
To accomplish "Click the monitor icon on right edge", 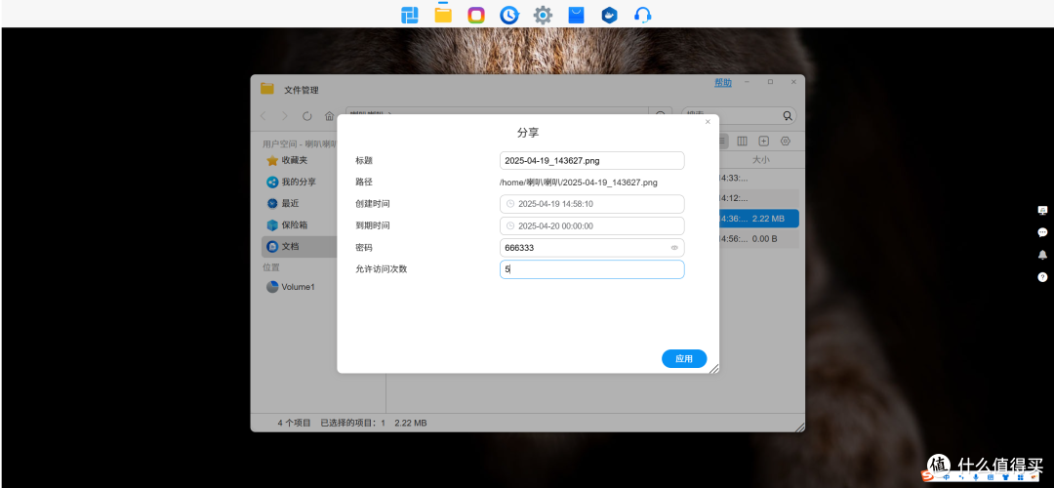I will pos(1042,211).
